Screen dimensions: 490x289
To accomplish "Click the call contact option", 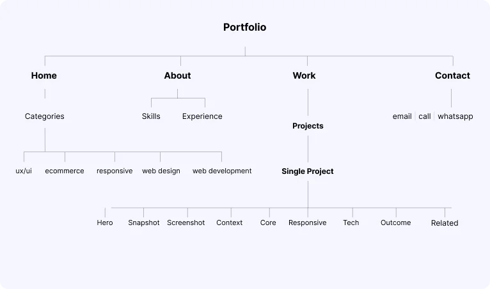I will (x=425, y=116).
